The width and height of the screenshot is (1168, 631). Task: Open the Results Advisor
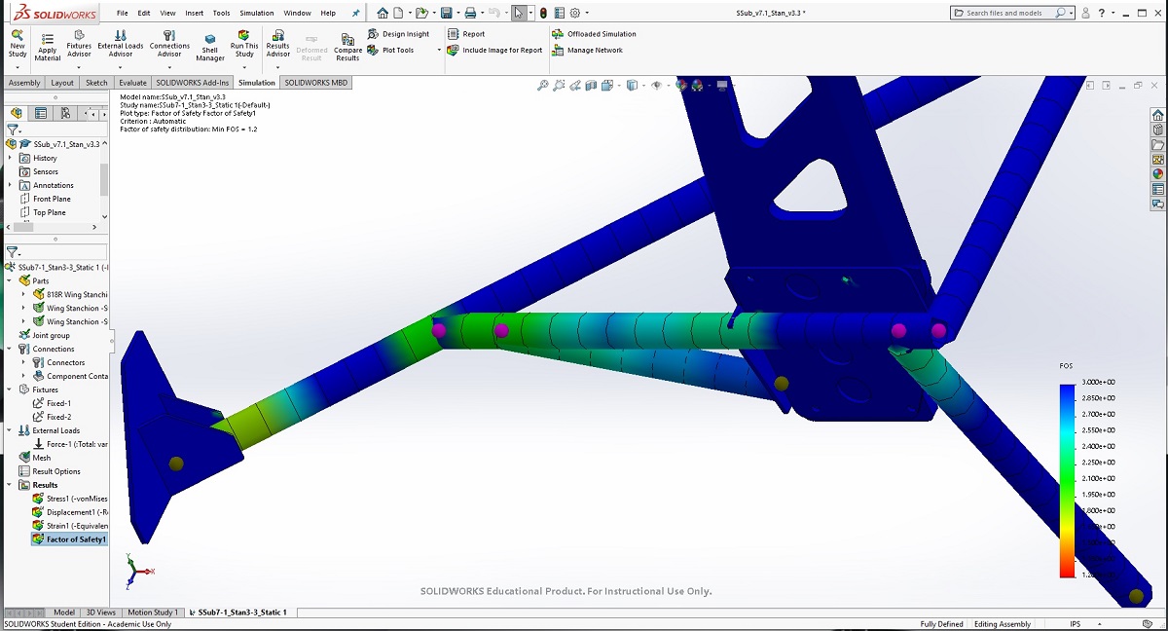point(277,45)
